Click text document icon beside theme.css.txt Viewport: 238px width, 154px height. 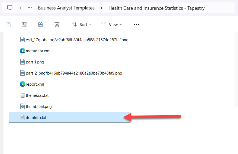coord(22,95)
